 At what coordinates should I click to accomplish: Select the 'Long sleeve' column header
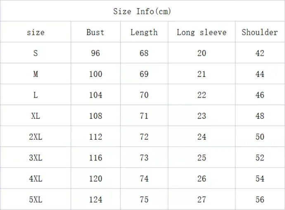202,32
